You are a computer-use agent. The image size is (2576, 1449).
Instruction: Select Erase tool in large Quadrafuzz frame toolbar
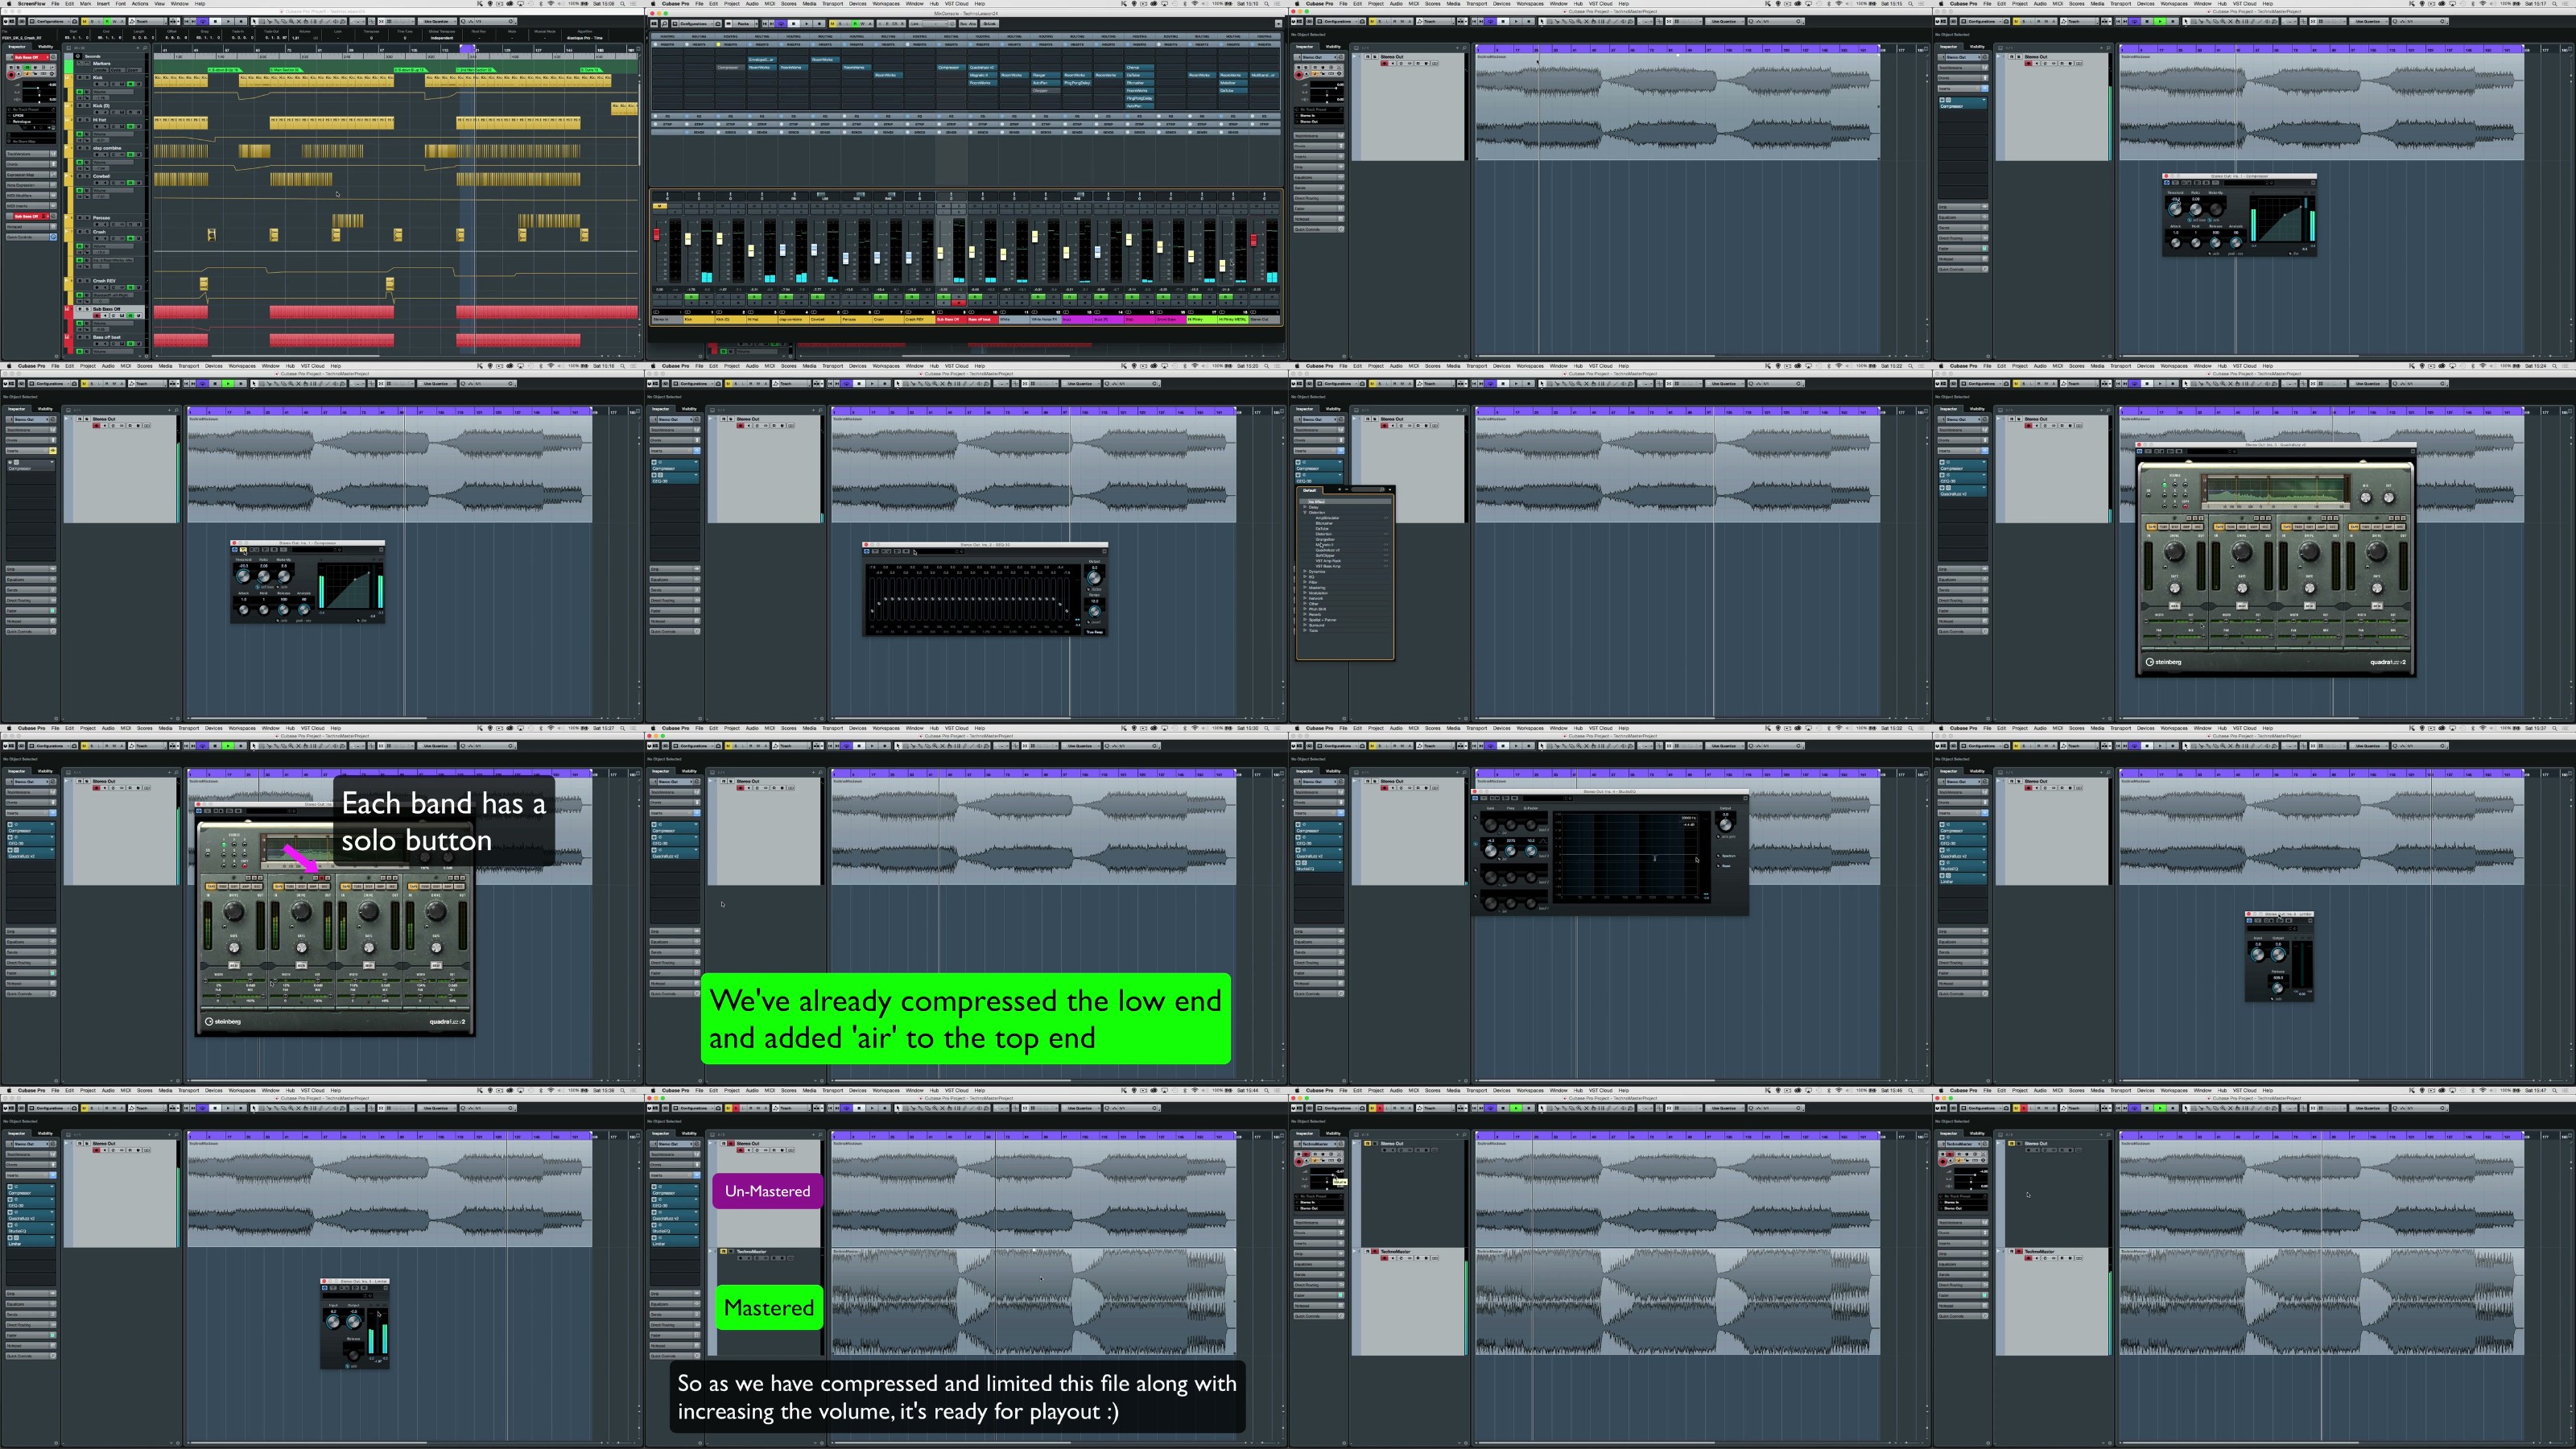point(2216,384)
